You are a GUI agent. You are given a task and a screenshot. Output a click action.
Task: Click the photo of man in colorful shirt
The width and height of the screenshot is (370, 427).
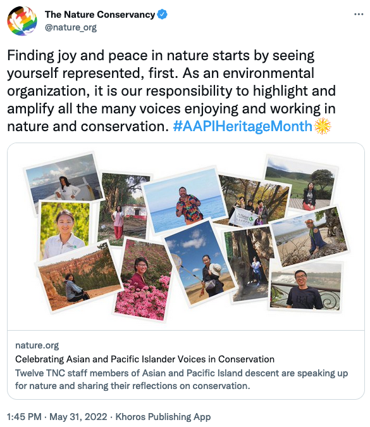click(185, 200)
